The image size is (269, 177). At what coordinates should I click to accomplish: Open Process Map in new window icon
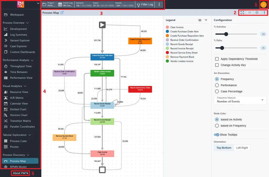tap(62, 13)
